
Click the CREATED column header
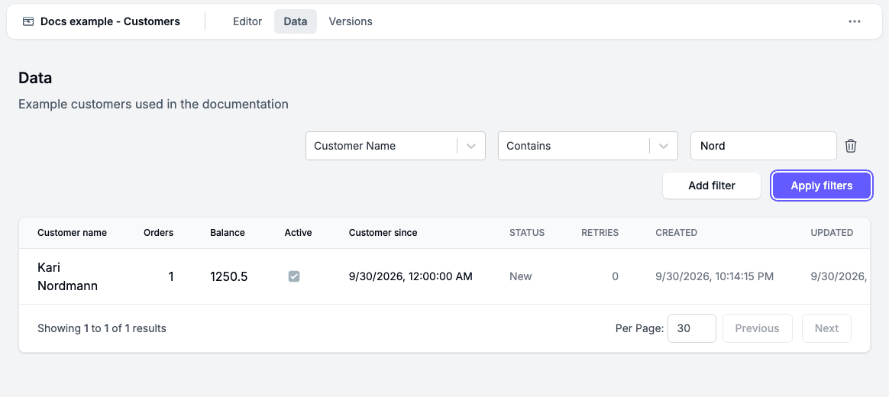[676, 233]
